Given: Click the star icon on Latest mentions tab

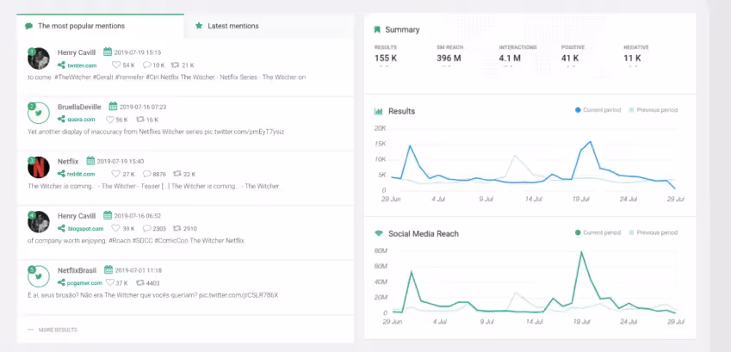Looking at the screenshot, I should [199, 26].
